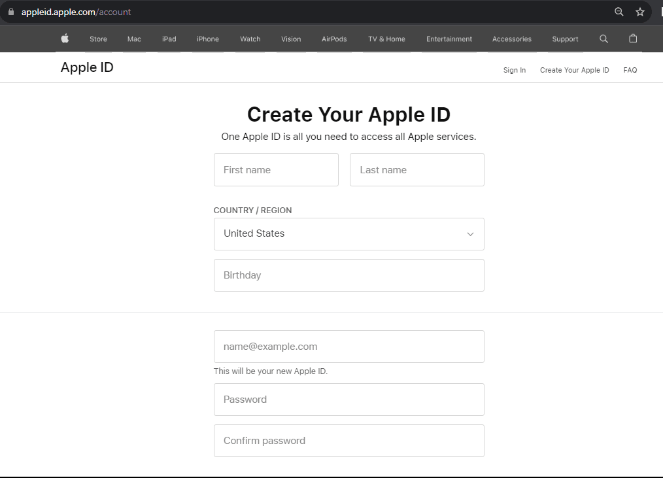This screenshot has width=663, height=478.
Task: Click the Apple logo in the navigation bar
Action: click(x=64, y=39)
